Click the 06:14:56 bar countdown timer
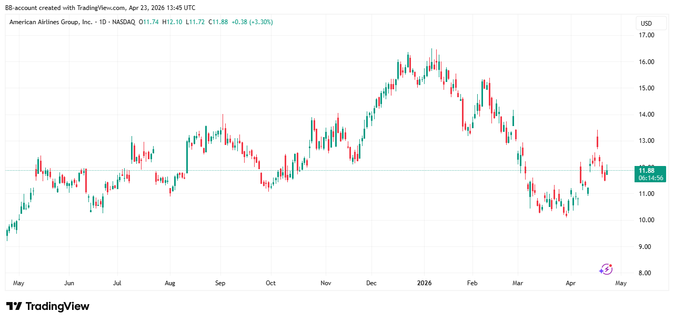 (650, 178)
